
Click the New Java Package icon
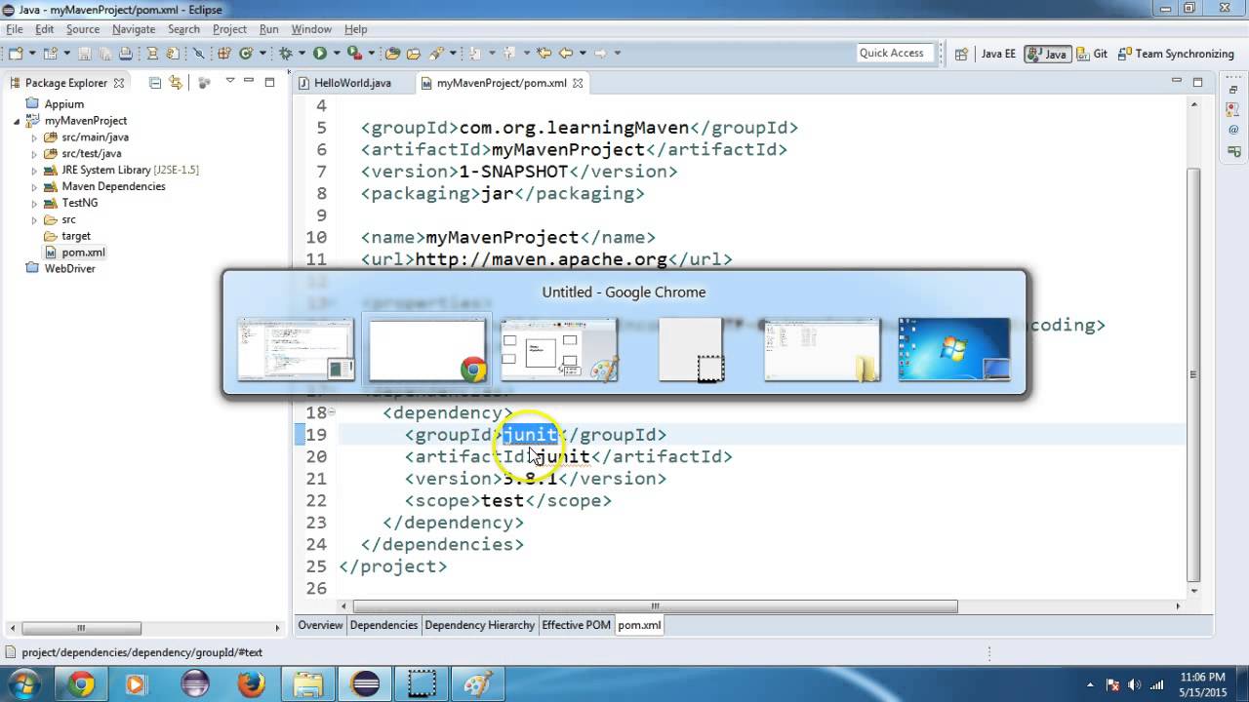click(223, 53)
